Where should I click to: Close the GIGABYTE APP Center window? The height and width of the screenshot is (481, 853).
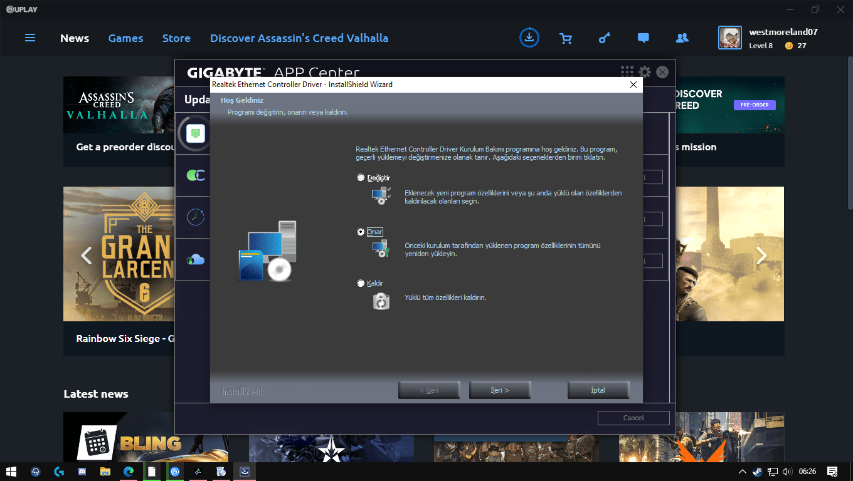[662, 72]
